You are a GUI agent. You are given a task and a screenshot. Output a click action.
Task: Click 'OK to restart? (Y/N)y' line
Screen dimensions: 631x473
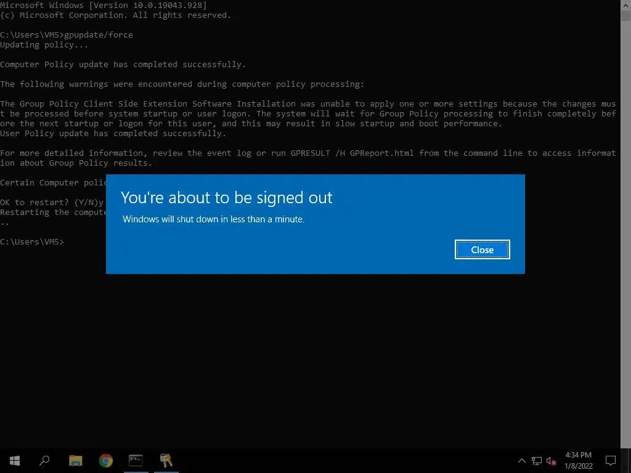click(x=52, y=202)
